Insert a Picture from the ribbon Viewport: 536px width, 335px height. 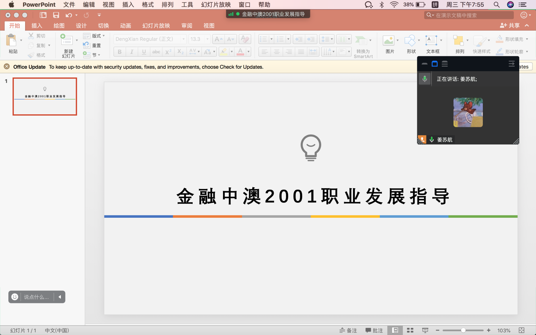coord(389,41)
